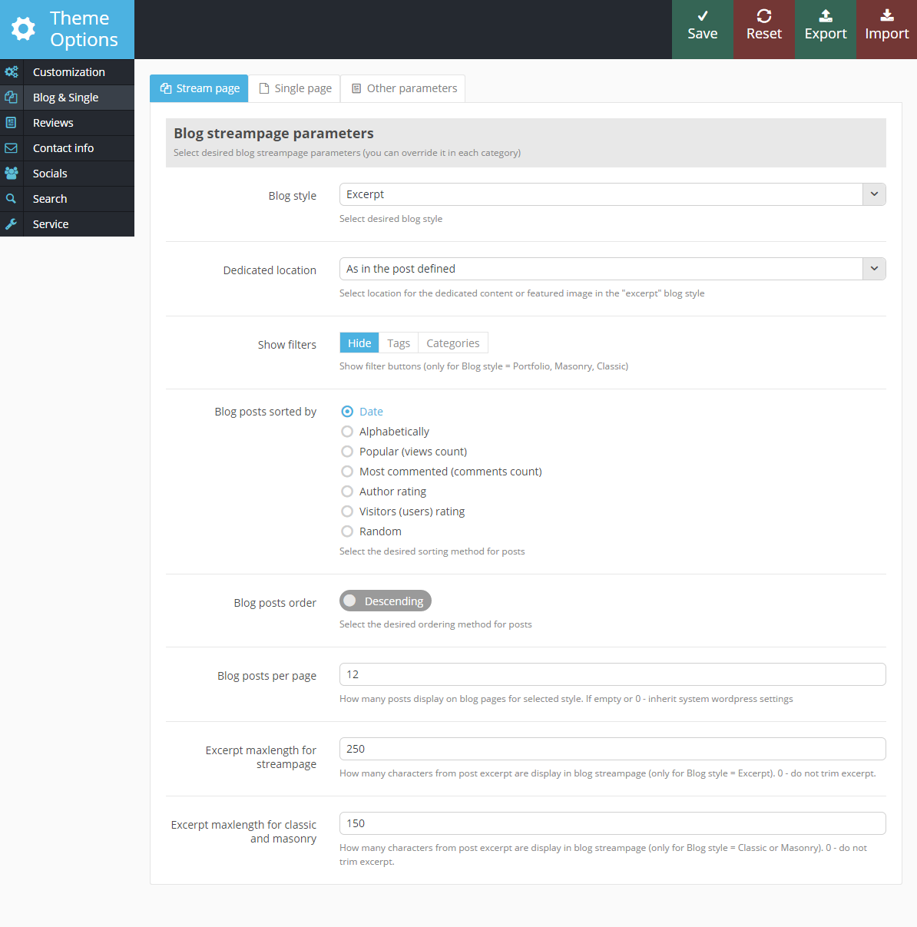Viewport: 917px width, 927px height.
Task: Click the Reviews icon in sidebar
Action: pyautogui.click(x=12, y=123)
